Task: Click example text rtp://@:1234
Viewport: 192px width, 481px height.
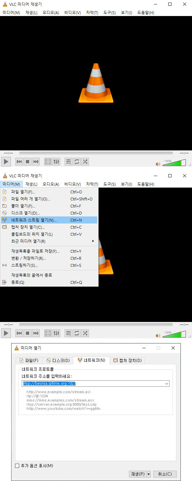Action: [37, 396]
